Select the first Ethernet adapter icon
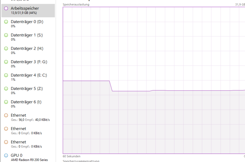Image resolution: width=245 pixels, height=162 pixels. (x=6, y=115)
